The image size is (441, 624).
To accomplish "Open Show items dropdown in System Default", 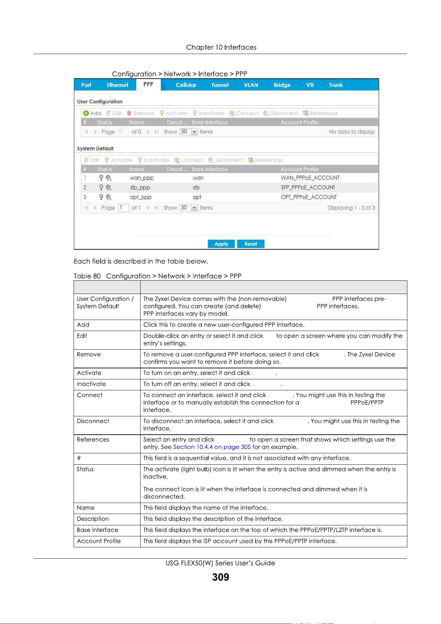I will pyautogui.click(x=195, y=208).
